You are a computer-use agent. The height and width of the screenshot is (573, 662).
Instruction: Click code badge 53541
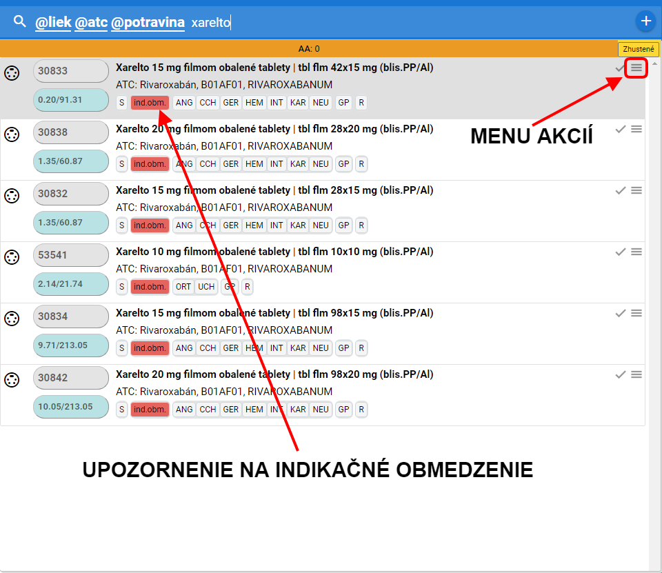pyautogui.click(x=71, y=255)
